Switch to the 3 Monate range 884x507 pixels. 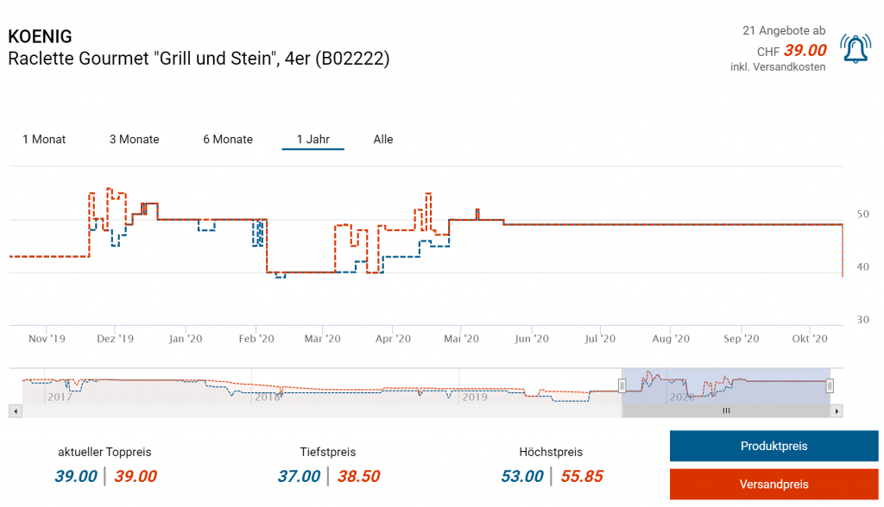coord(134,139)
